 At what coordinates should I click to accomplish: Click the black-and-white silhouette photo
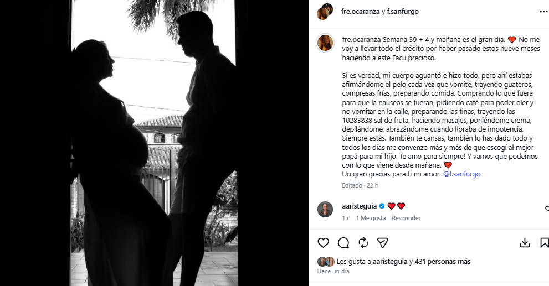(x=154, y=143)
